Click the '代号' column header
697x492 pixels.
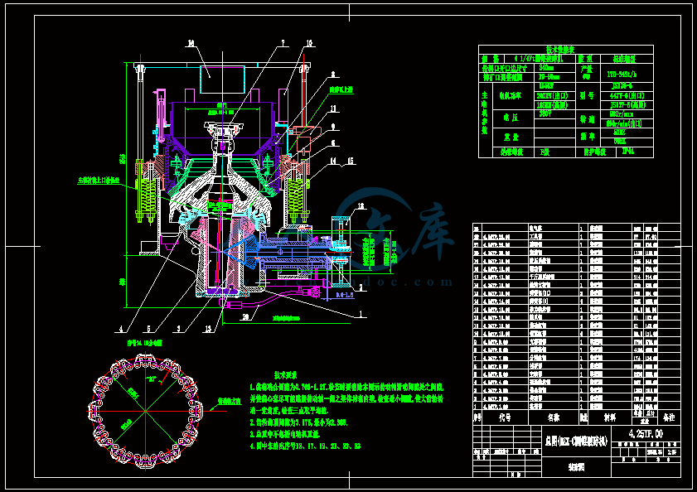tap(505, 417)
